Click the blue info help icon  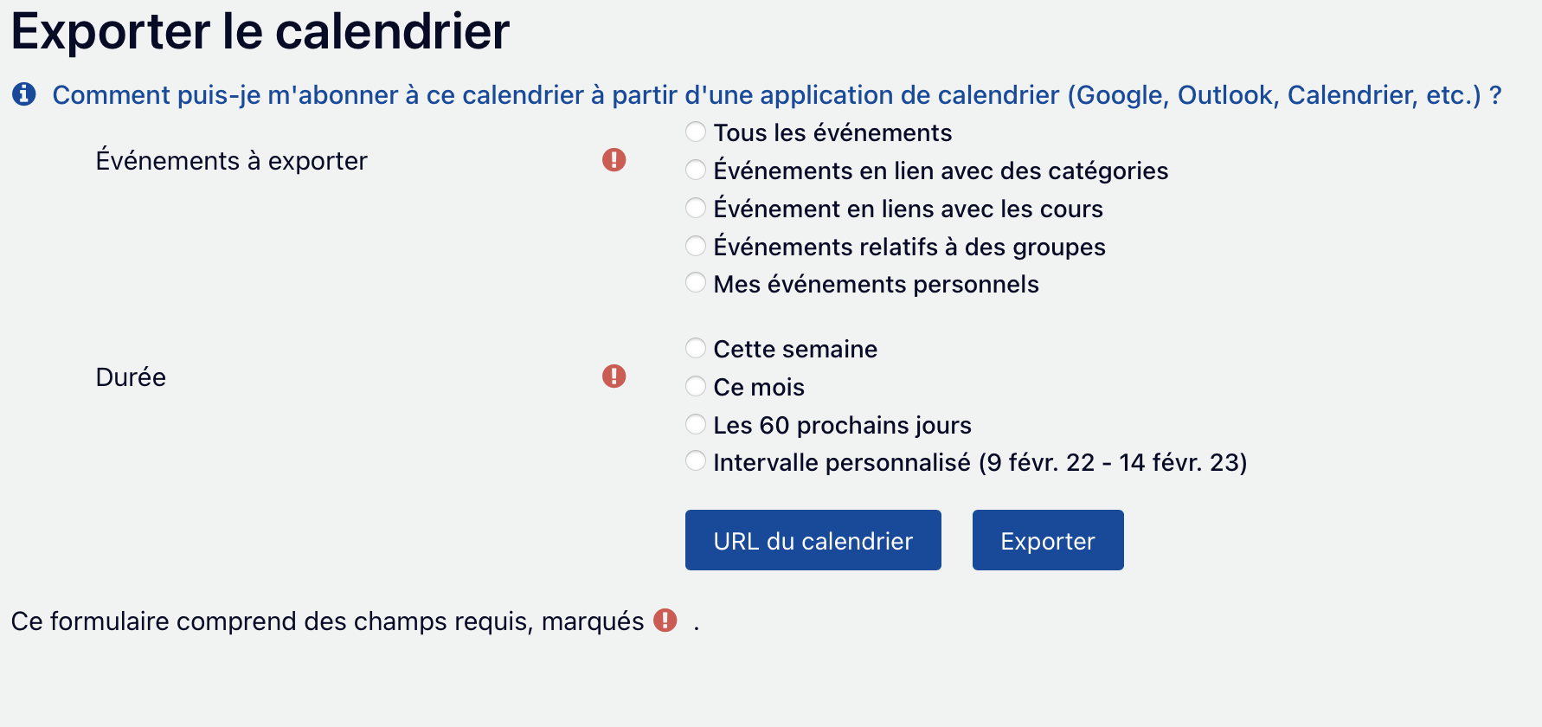click(24, 93)
